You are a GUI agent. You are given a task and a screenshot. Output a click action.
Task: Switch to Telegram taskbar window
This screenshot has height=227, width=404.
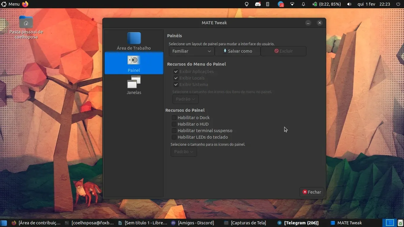tap(298, 223)
